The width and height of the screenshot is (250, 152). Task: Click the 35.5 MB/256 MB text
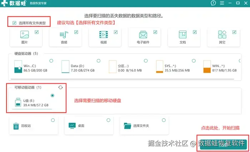point(177,70)
